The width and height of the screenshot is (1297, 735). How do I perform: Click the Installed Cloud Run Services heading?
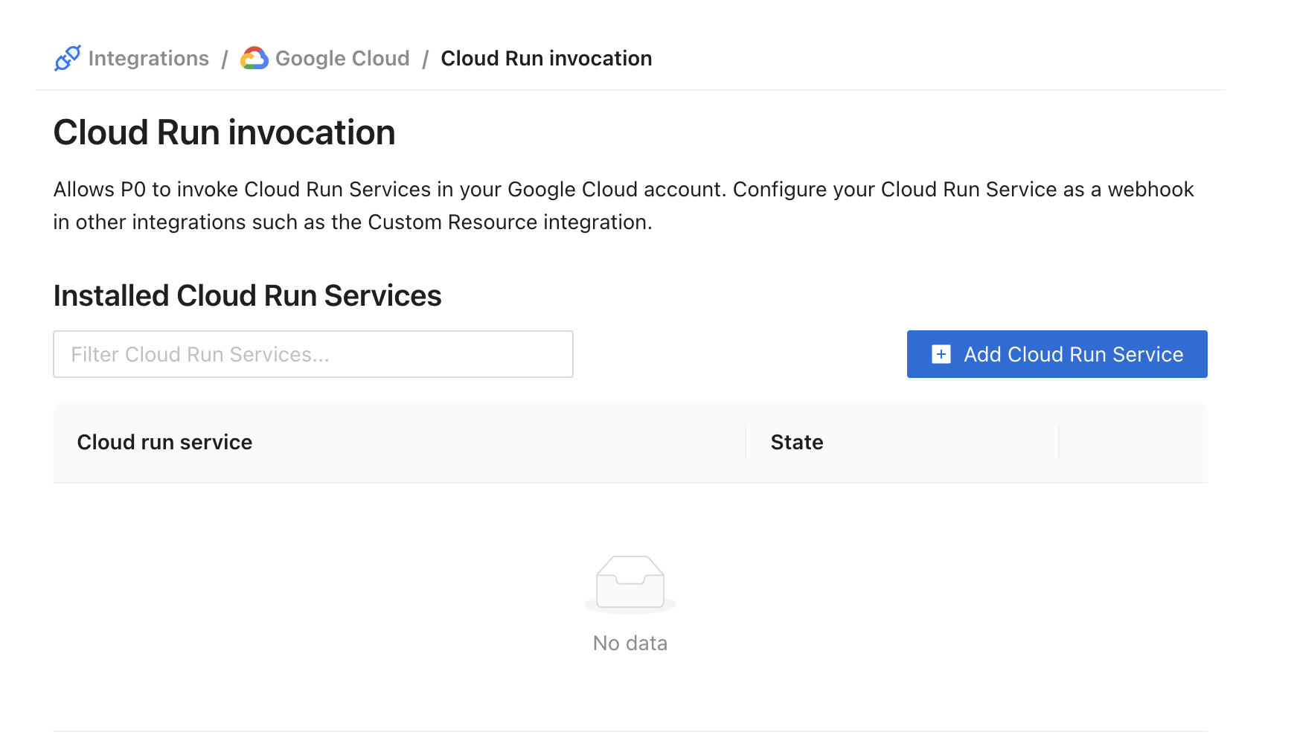pyautogui.click(x=247, y=295)
